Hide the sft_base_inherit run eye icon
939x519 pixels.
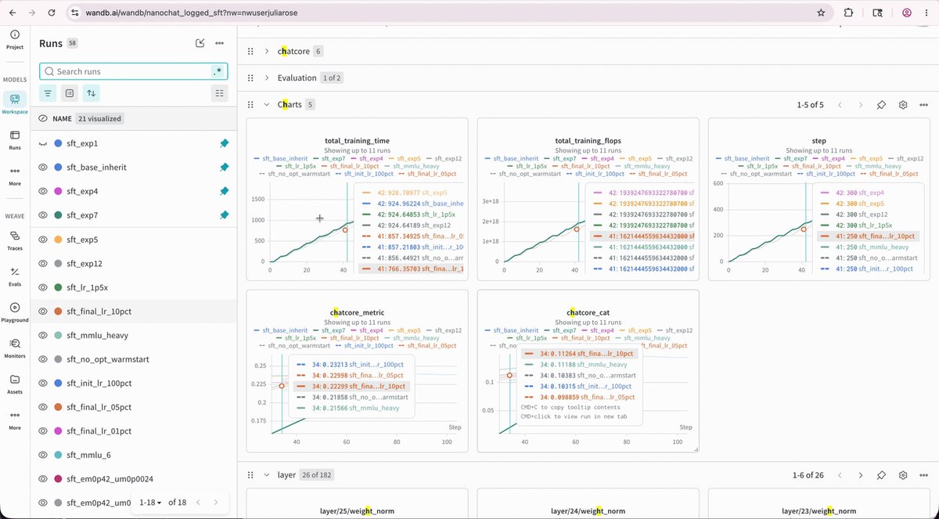pyautogui.click(x=44, y=168)
